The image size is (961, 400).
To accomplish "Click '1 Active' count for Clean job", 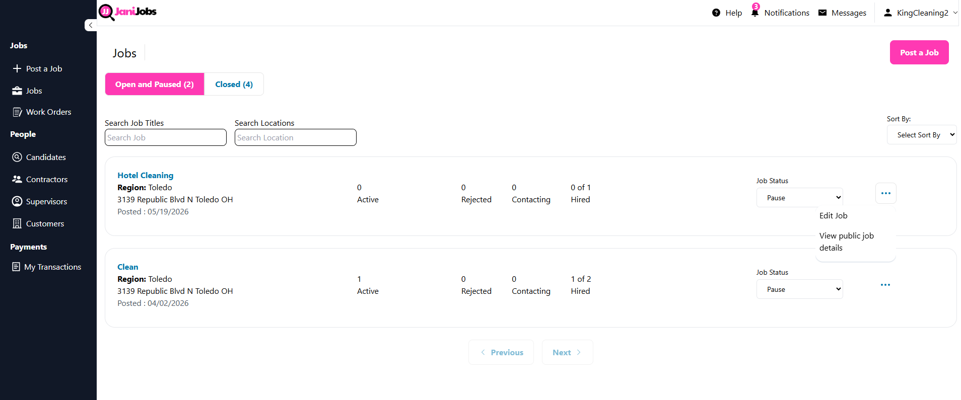I will click(x=368, y=285).
